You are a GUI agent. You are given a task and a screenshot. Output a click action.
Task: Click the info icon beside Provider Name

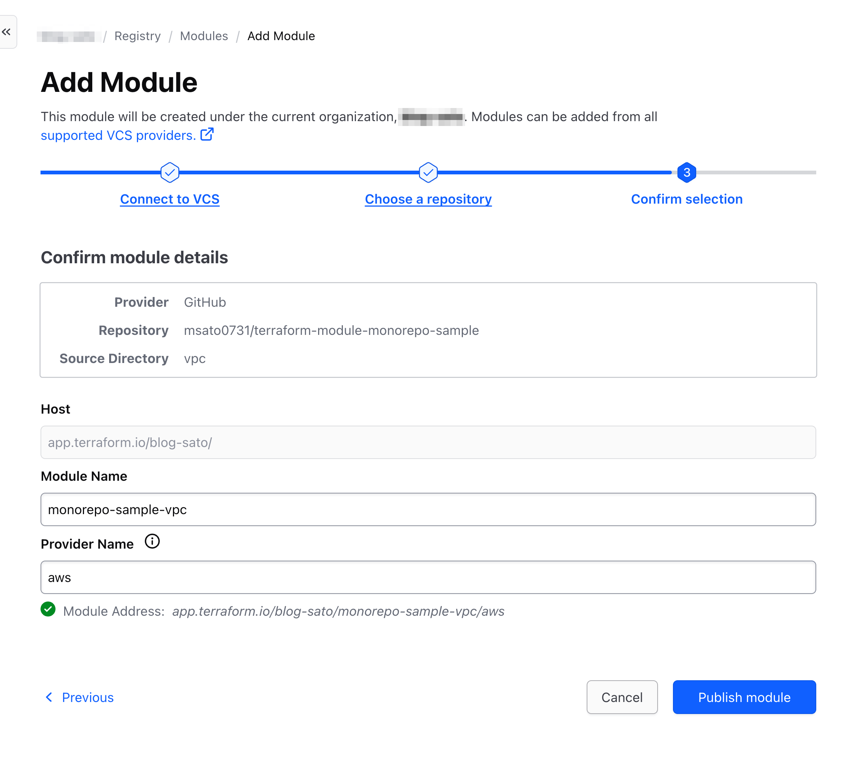(x=153, y=541)
